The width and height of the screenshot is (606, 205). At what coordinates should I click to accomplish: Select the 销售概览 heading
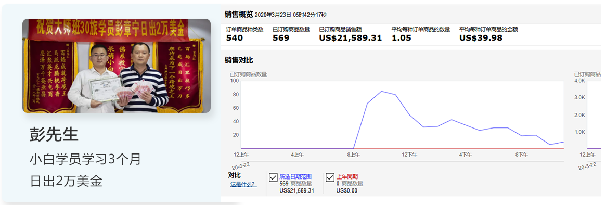point(238,15)
